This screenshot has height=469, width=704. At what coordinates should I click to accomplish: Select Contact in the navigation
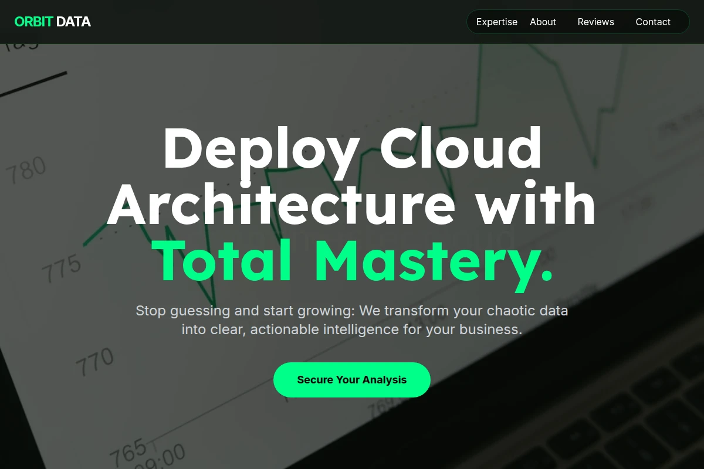pos(653,22)
